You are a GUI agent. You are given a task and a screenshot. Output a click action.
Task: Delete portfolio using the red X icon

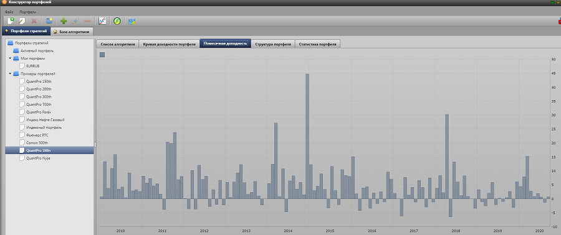tap(34, 21)
